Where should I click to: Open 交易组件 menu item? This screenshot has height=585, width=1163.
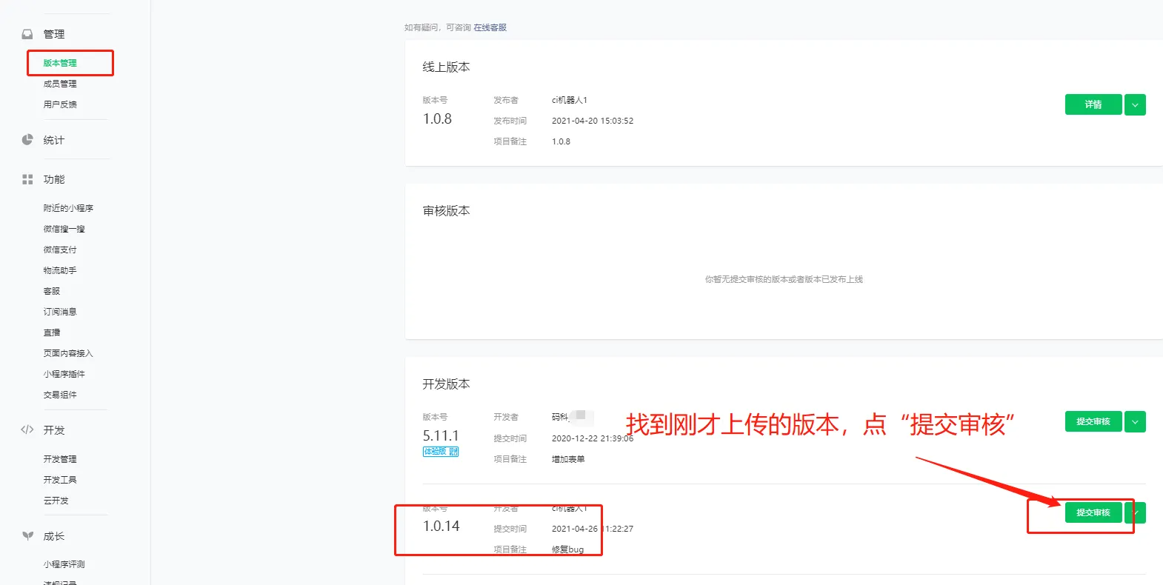coord(60,395)
